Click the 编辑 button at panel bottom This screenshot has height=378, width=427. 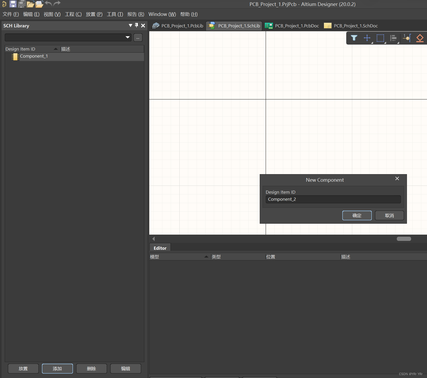(126, 369)
